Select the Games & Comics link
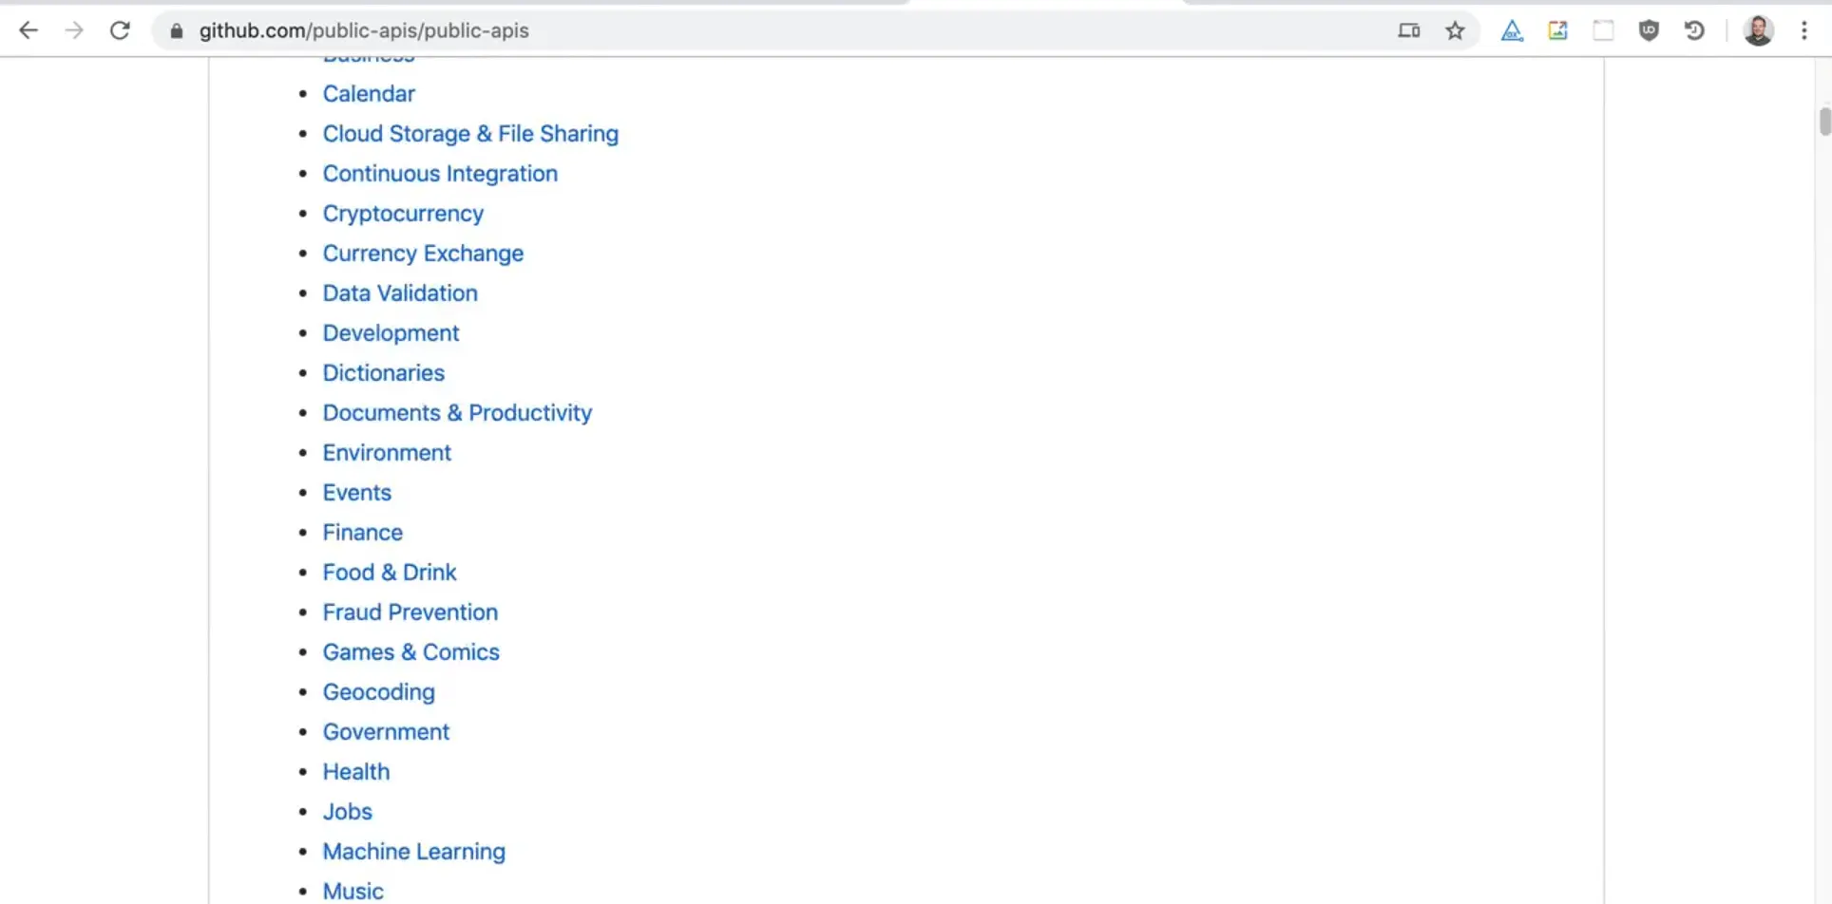The height and width of the screenshot is (904, 1832). [x=410, y=652]
